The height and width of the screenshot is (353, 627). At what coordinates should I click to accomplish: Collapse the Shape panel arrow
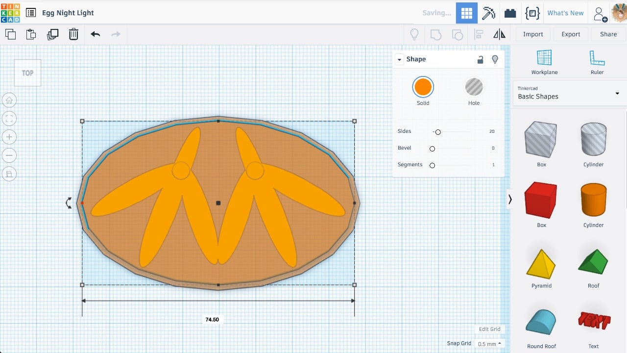[x=399, y=59]
